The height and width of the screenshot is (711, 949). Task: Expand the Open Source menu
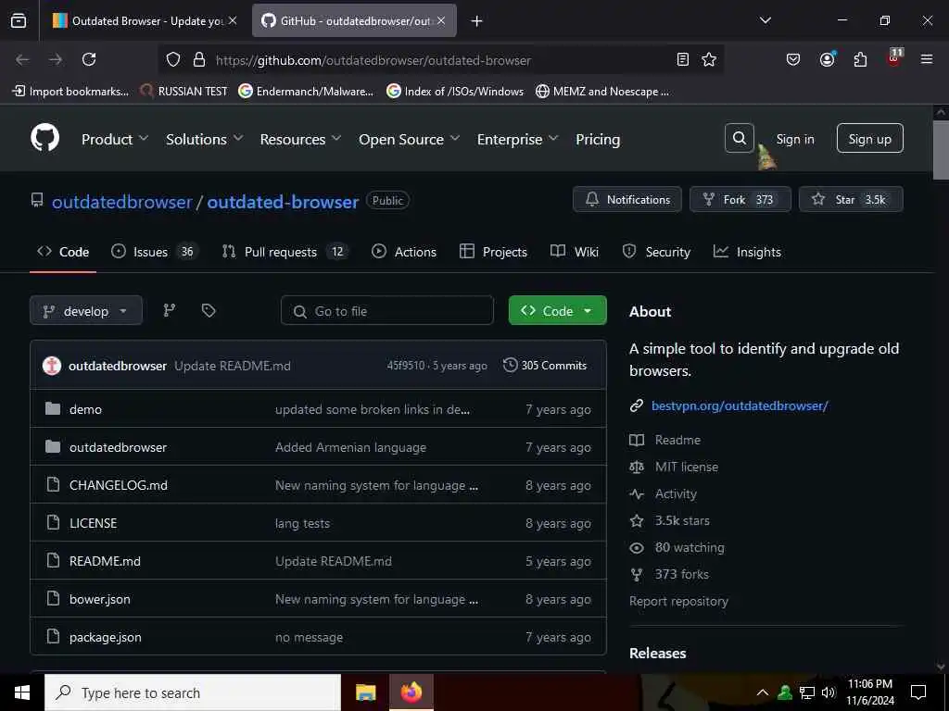[x=409, y=139]
